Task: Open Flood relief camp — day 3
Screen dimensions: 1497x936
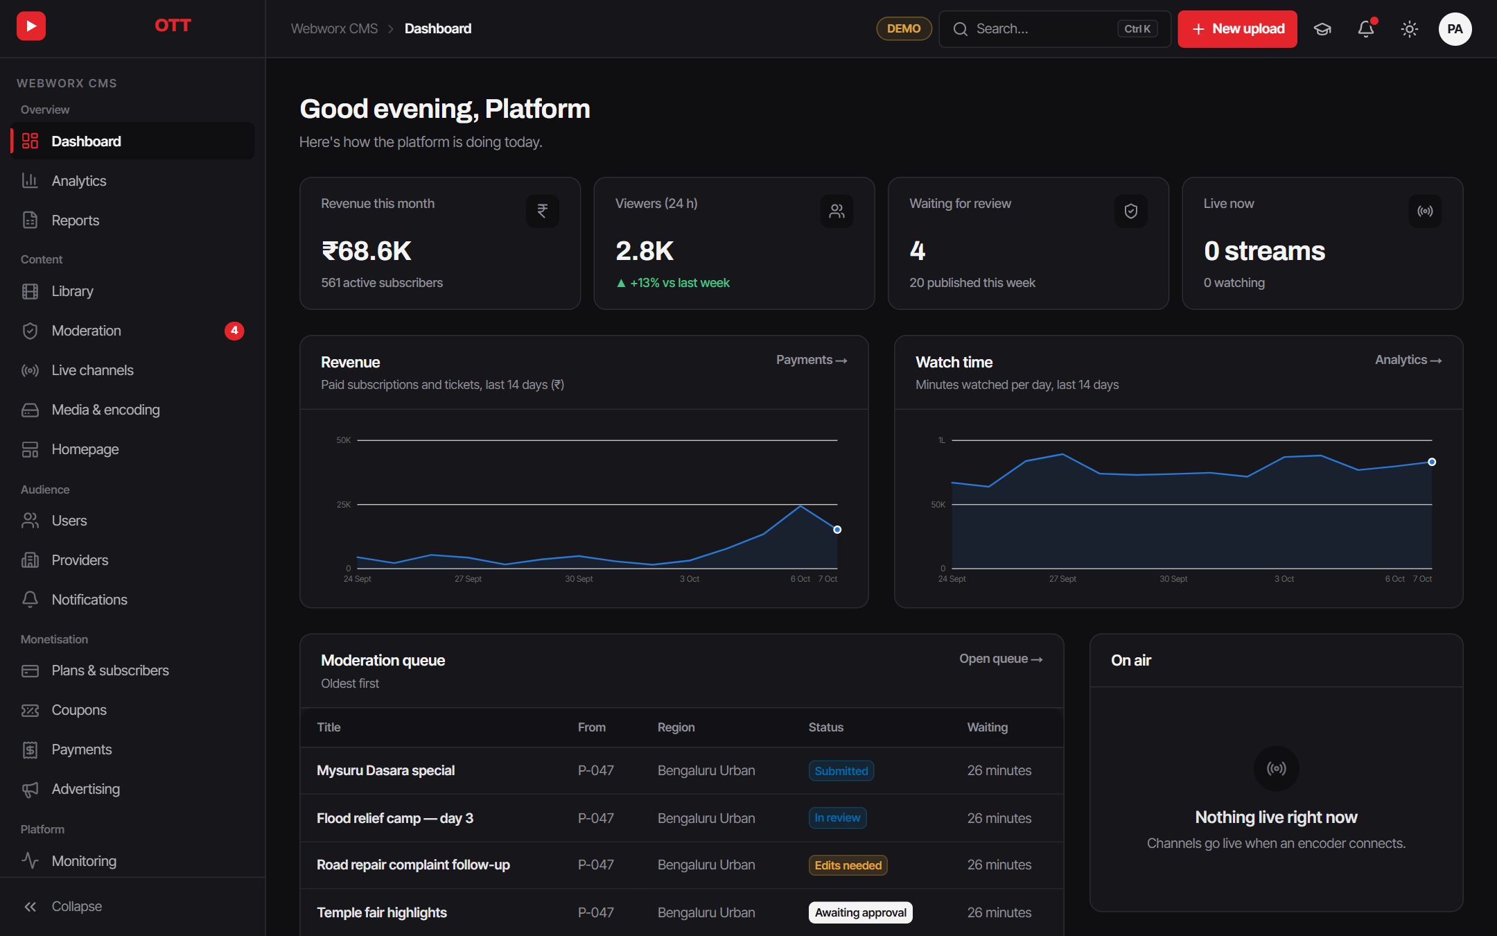Action: (681, 818)
